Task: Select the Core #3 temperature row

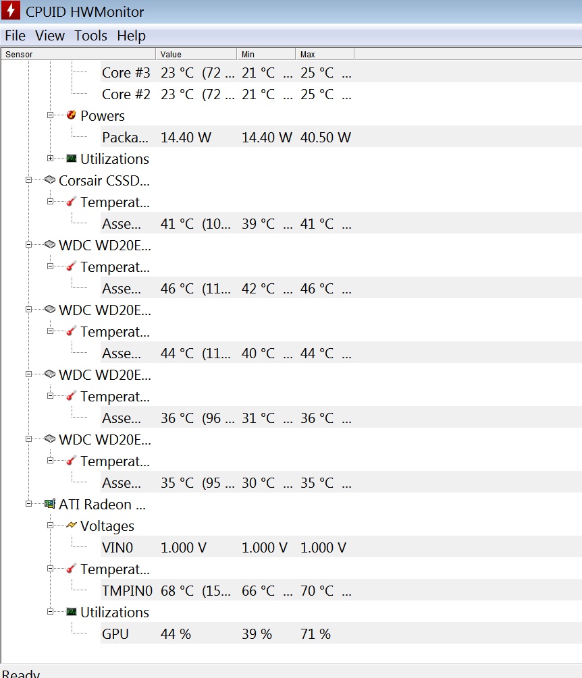Action: [x=341, y=72]
